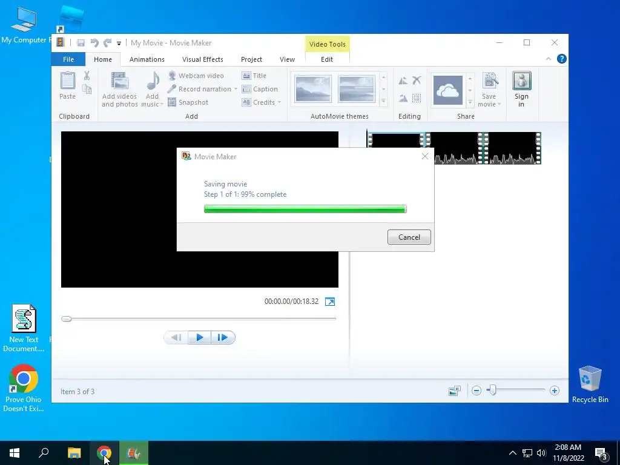The width and height of the screenshot is (620, 465).
Task: Click the Chrome icon on the taskbar
Action: pyautogui.click(x=104, y=453)
